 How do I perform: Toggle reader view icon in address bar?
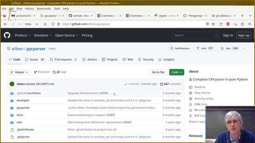[x=207, y=24]
